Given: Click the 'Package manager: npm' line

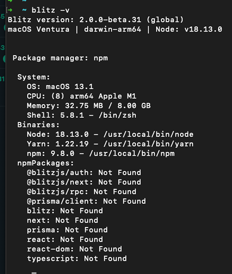Looking at the screenshot, I should tap(60, 58).
